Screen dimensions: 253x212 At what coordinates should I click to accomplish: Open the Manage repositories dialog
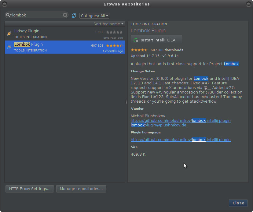click(81, 189)
